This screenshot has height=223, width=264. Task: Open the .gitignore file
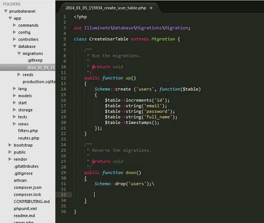[23, 173]
